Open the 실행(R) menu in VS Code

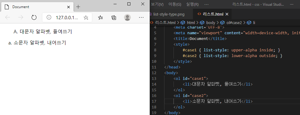(x=192, y=4)
